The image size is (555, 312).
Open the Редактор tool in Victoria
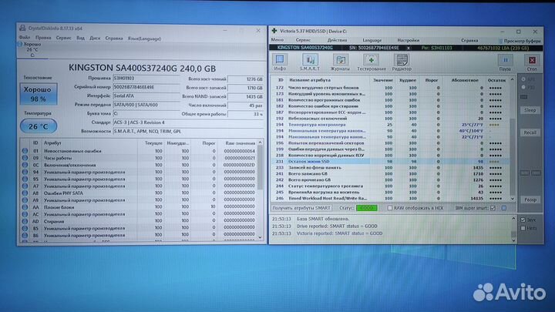pos(402,62)
